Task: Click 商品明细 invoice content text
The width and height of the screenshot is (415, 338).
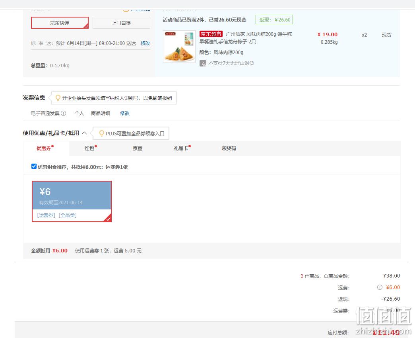Action: [101, 113]
